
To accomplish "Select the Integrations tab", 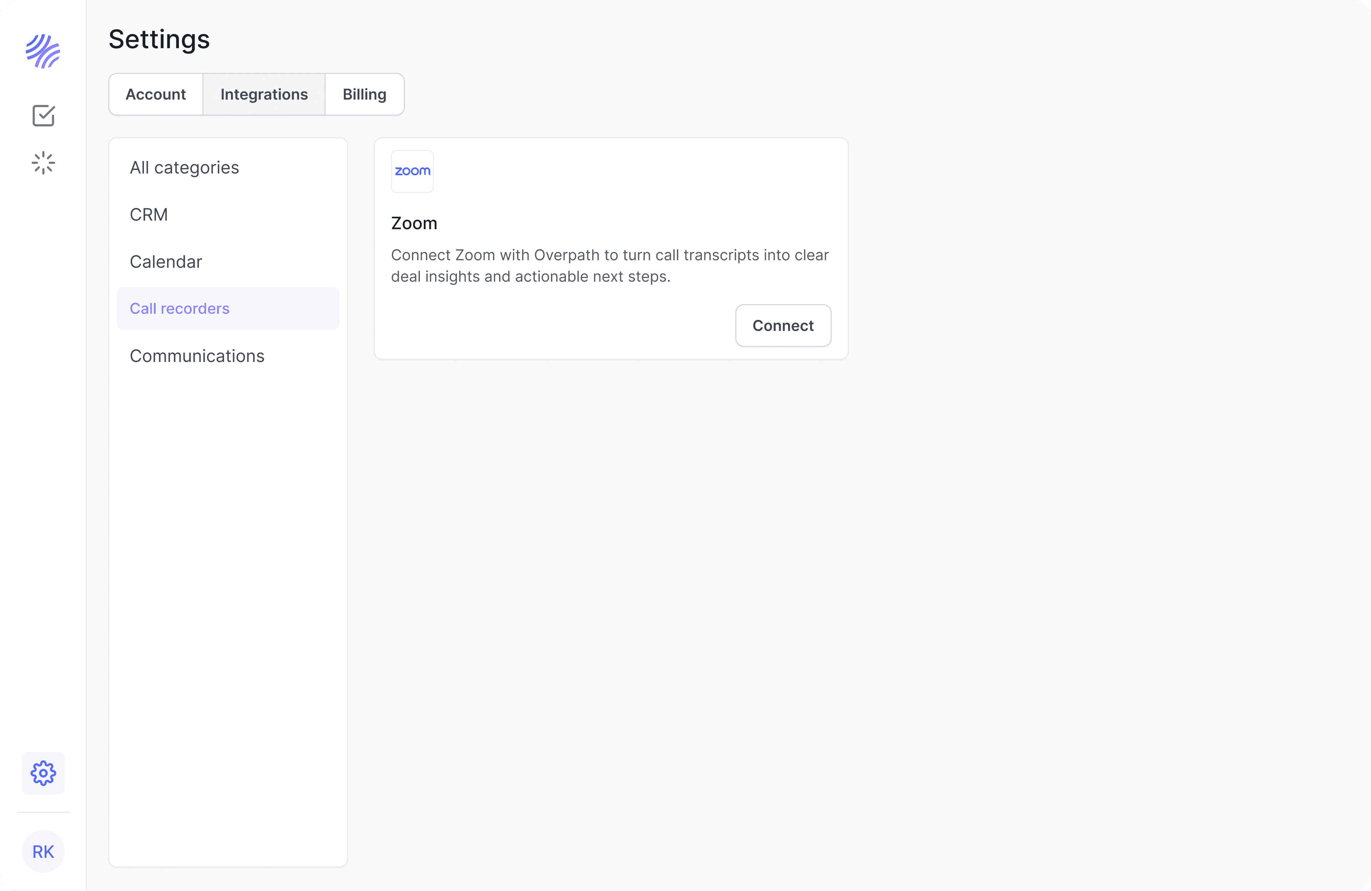I will [264, 94].
